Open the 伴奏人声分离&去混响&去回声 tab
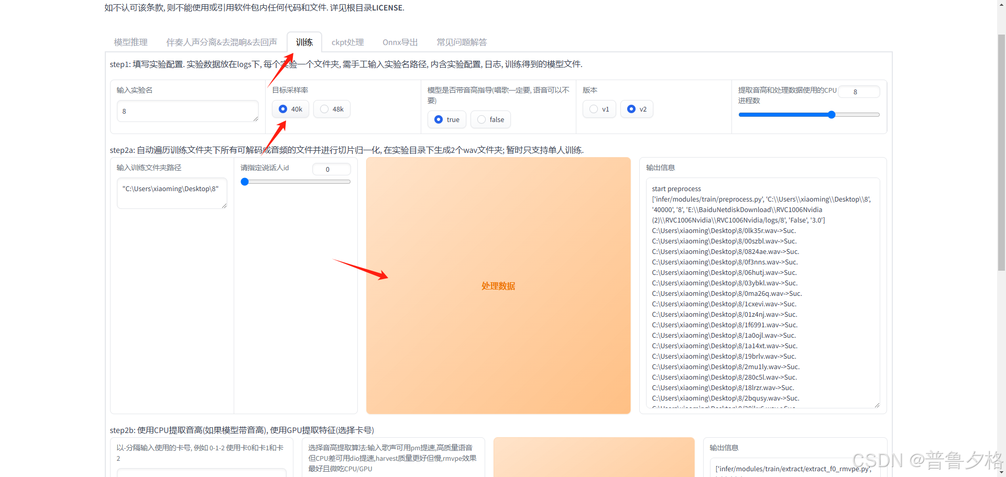 (222, 42)
